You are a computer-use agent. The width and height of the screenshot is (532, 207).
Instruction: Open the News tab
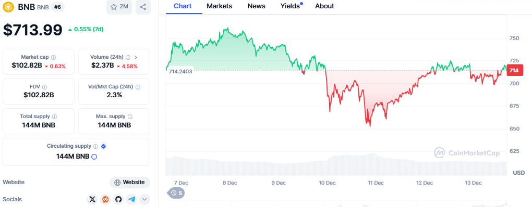pos(257,6)
